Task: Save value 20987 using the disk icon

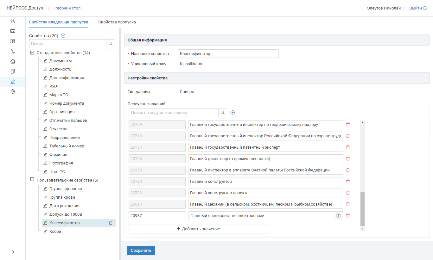Action: click(x=338, y=216)
